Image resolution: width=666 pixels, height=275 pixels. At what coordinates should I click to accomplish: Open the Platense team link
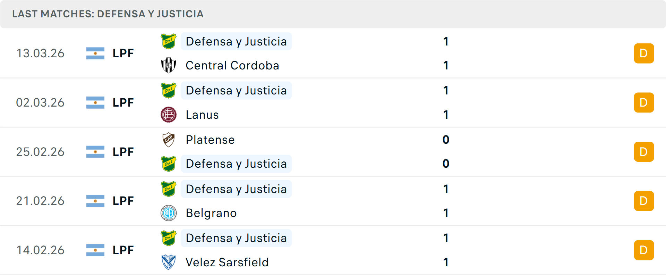[x=210, y=140]
